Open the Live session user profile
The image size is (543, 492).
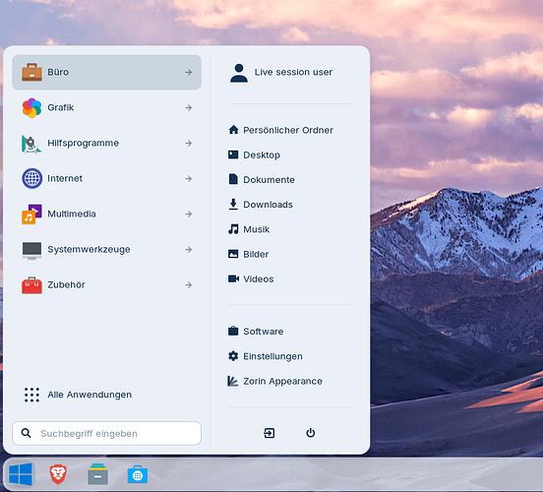click(281, 73)
